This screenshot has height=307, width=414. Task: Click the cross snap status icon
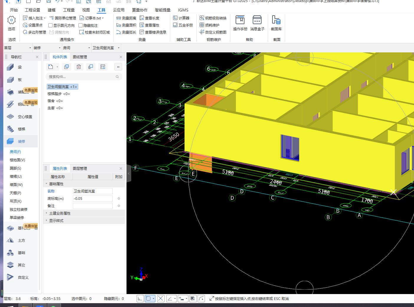pyautogui.click(x=160, y=298)
